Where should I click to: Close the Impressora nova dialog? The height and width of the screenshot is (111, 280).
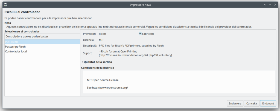275,5
